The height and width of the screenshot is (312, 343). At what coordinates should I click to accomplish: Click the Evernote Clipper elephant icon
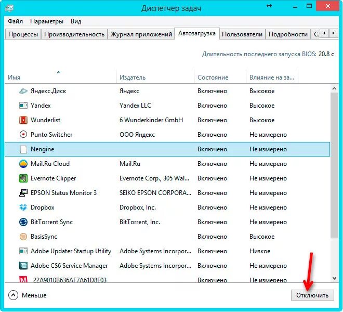click(23, 178)
